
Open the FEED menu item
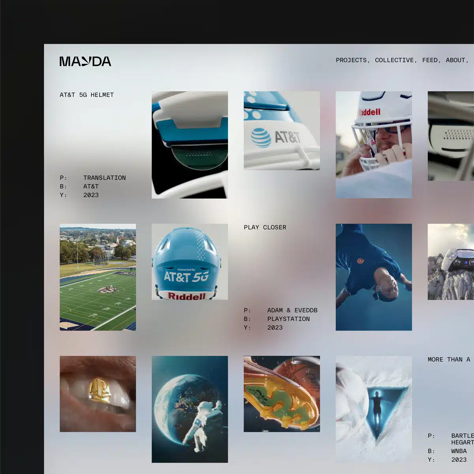(x=430, y=60)
